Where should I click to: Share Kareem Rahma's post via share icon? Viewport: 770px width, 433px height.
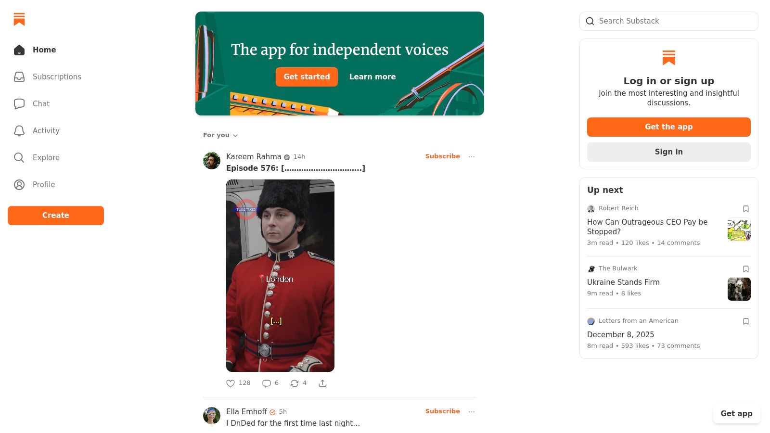(x=322, y=383)
